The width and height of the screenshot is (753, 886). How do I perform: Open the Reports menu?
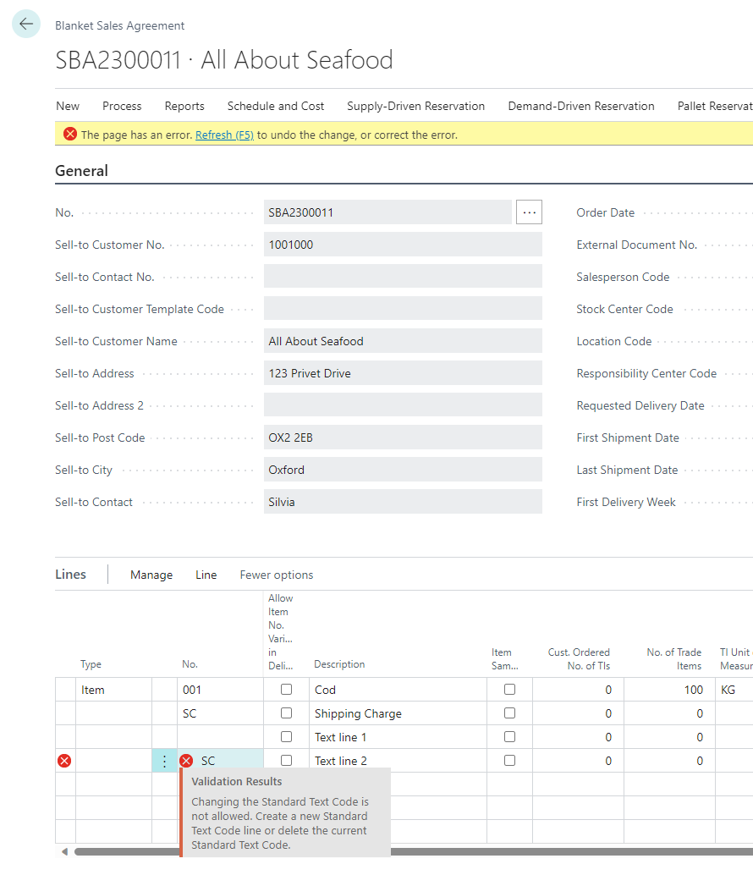click(x=184, y=106)
